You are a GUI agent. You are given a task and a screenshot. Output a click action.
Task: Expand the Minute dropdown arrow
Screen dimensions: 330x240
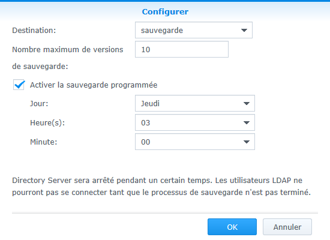pos(247,142)
